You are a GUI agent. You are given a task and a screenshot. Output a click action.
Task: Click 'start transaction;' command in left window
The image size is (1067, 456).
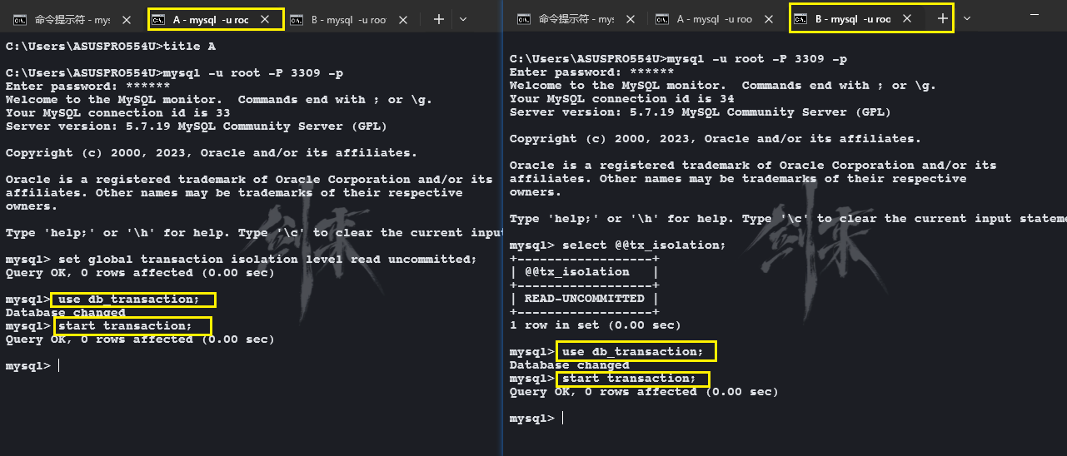pyautogui.click(x=125, y=325)
